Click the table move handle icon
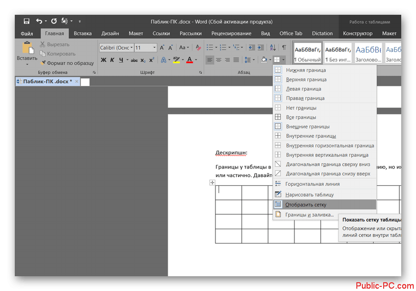The image size is (416, 291). (x=213, y=183)
